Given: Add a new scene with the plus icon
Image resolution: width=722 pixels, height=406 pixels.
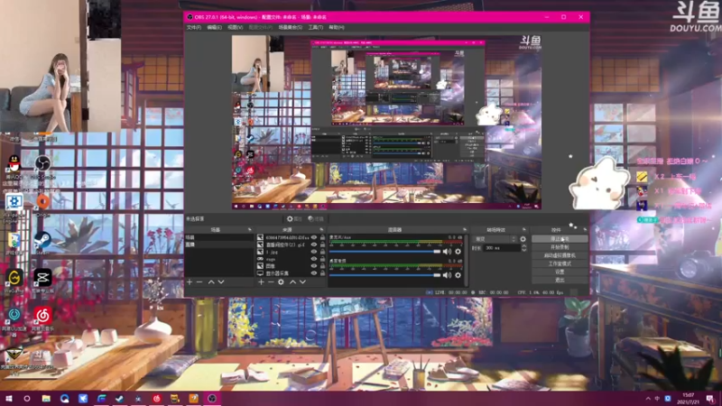Looking at the screenshot, I should point(190,281).
